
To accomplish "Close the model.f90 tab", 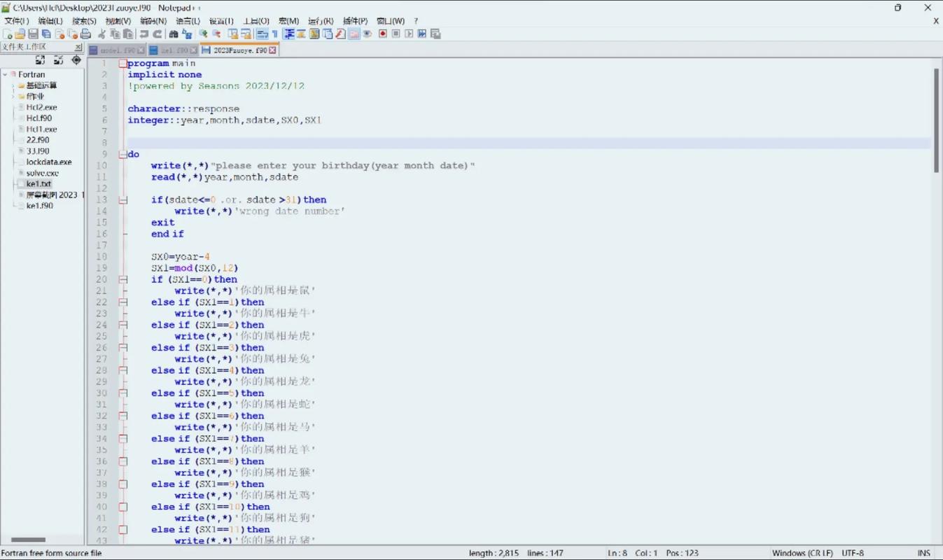I will [141, 50].
